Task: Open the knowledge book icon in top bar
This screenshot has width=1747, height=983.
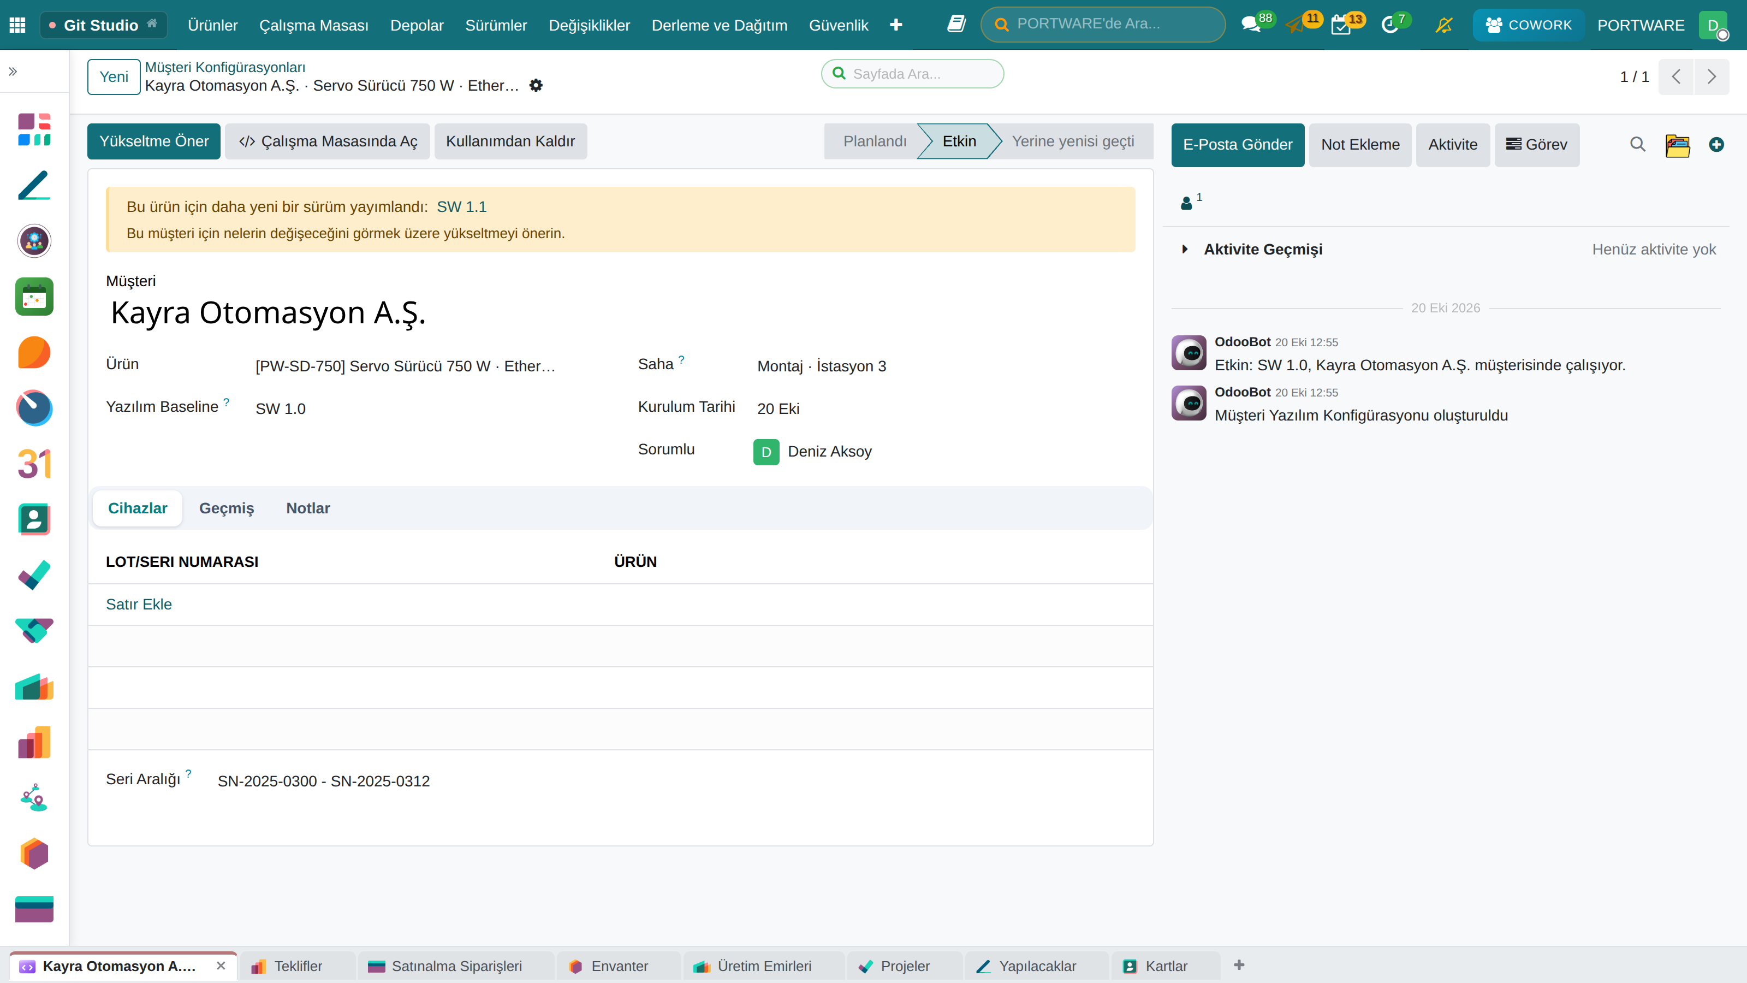Action: pos(956,25)
